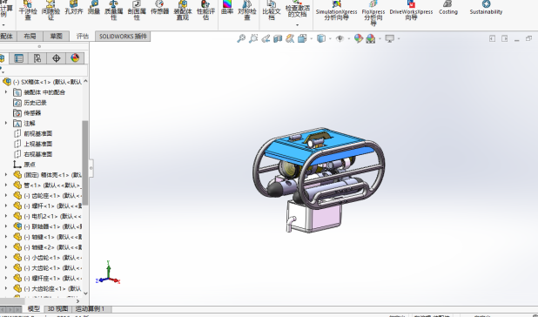Open the Costing tool
The width and height of the screenshot is (538, 317).
pyautogui.click(x=448, y=8)
